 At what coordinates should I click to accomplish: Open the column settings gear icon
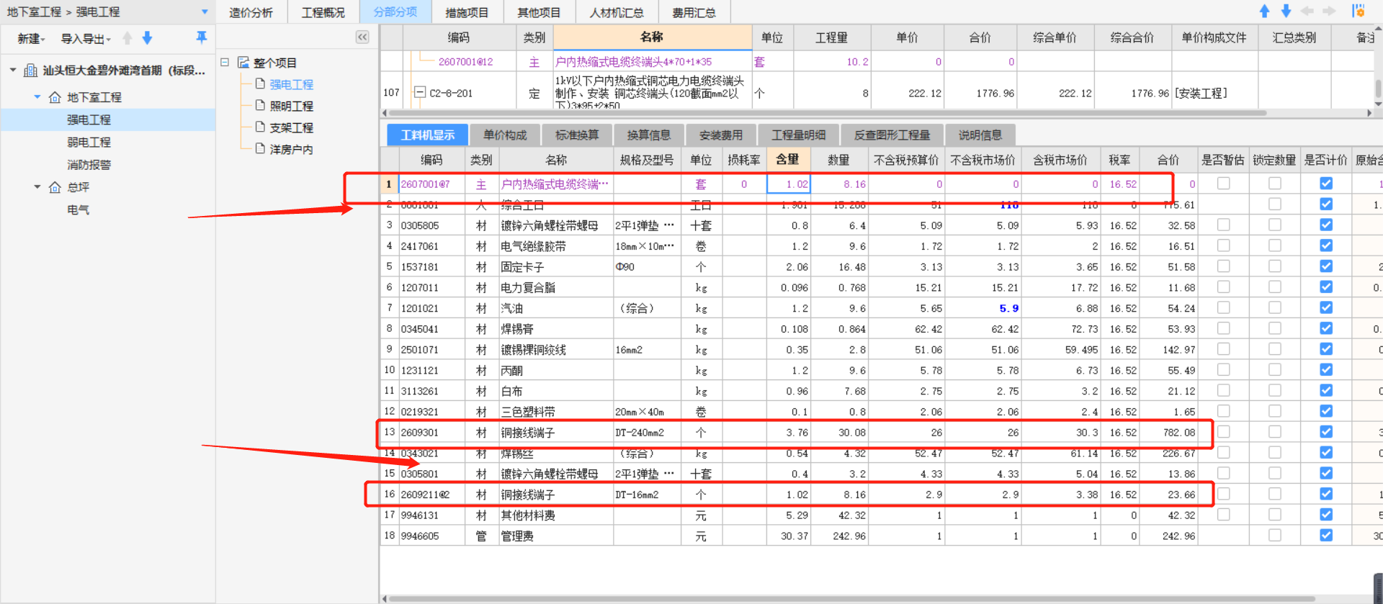point(1359,11)
